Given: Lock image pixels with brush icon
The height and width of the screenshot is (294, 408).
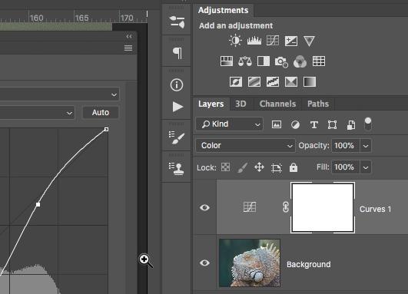Looking at the screenshot, I should pos(243,167).
